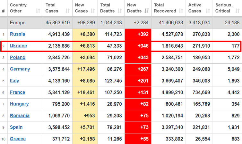Open the Hungary country link

coord(19,104)
